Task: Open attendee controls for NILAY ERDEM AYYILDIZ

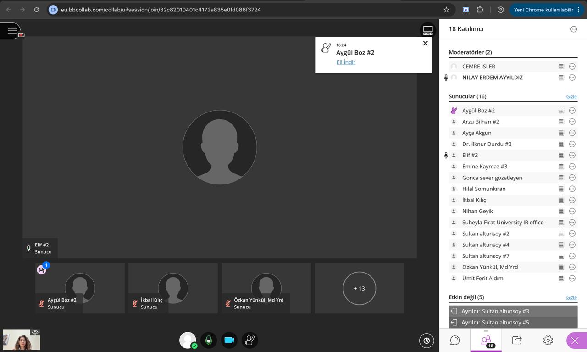Action: (572, 78)
